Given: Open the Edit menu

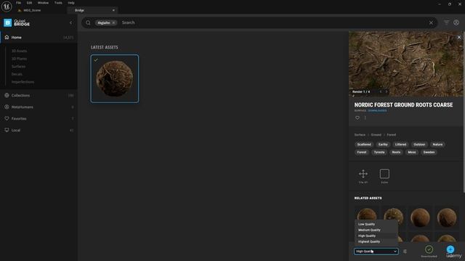Looking at the screenshot, I should pos(29,3).
